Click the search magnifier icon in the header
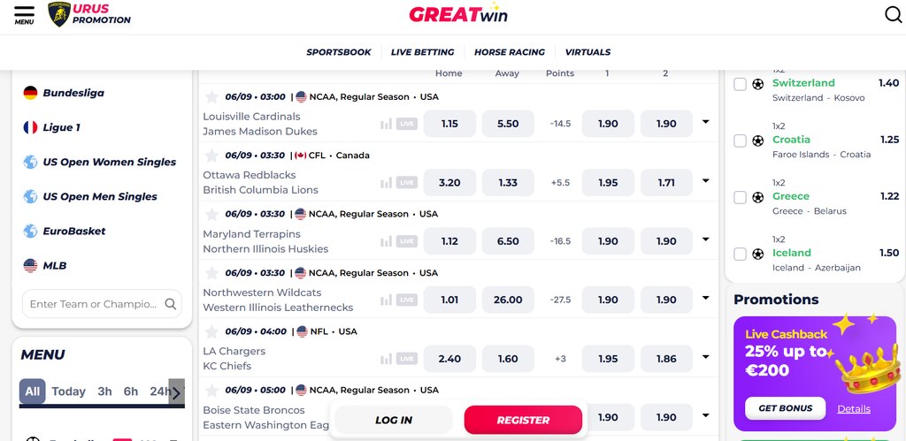 click(894, 14)
